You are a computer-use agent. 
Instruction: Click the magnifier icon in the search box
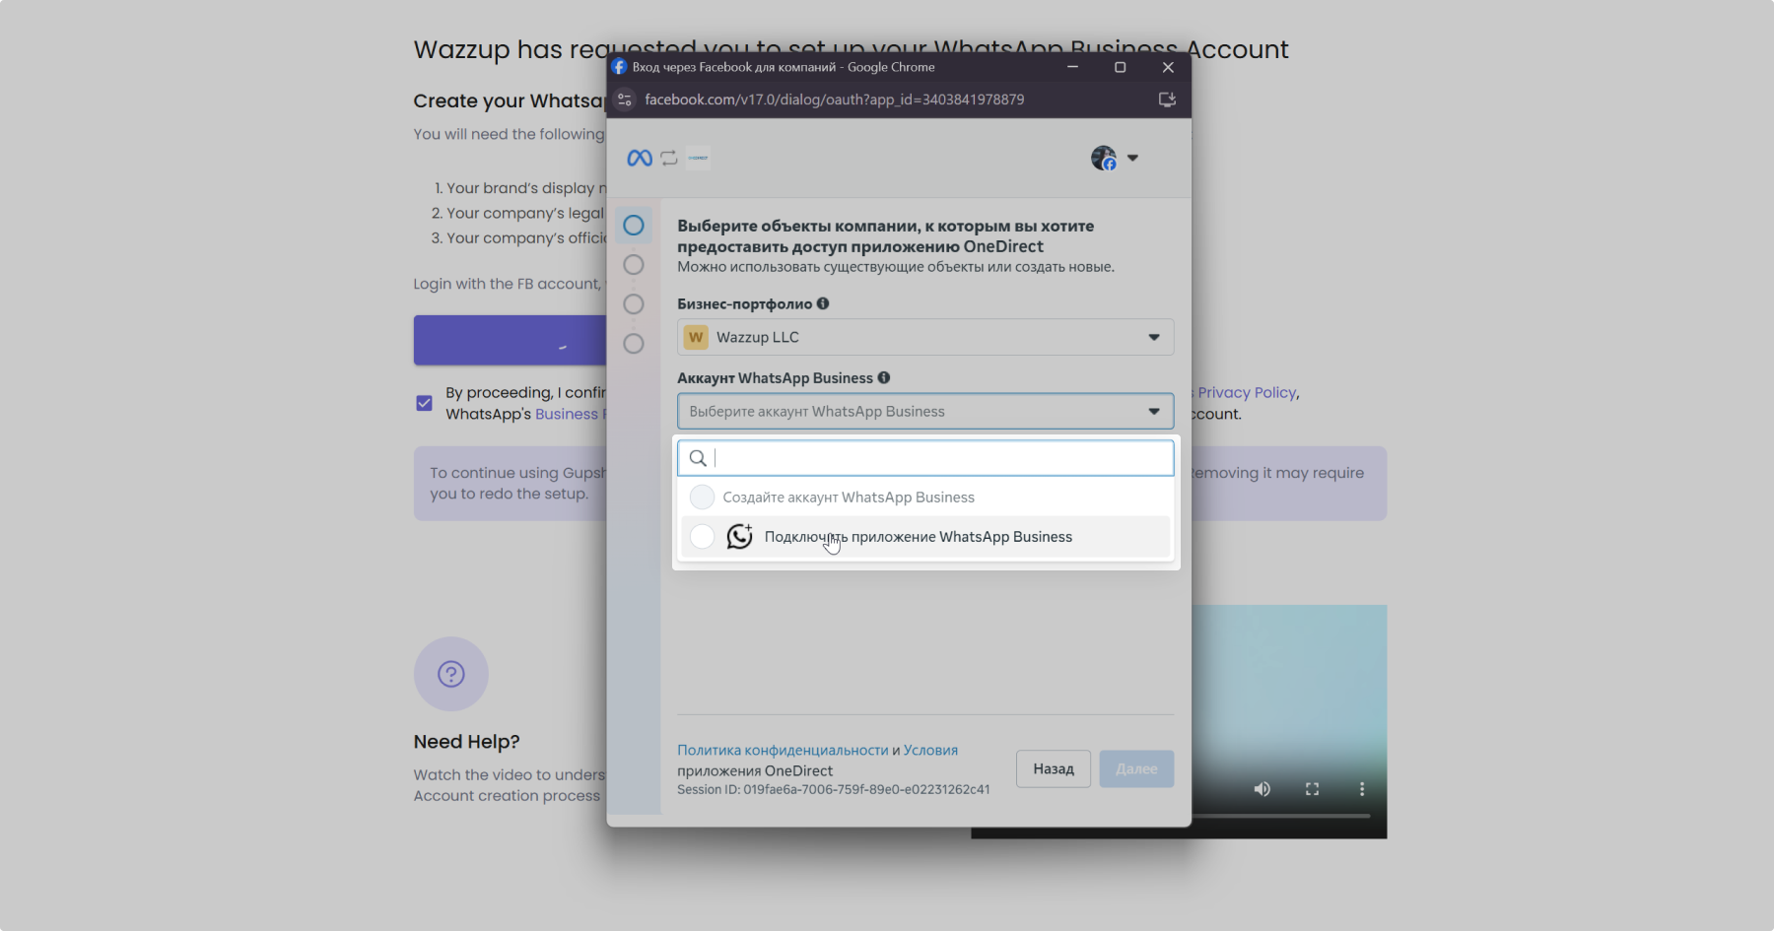click(x=698, y=458)
